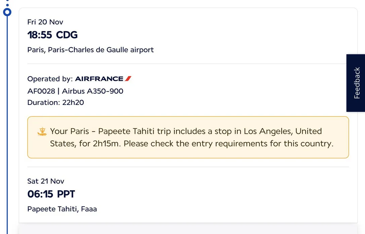The width and height of the screenshot is (365, 234).
Task: Click the departure date Fri 20 Nov
Action: pos(45,22)
